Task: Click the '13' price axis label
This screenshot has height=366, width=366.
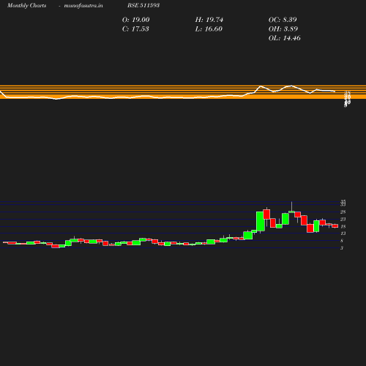Action: pyautogui.click(x=343, y=234)
